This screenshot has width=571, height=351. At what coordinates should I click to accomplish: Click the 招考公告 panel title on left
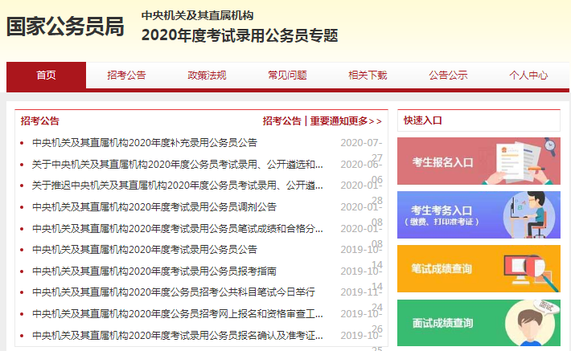[39, 121]
